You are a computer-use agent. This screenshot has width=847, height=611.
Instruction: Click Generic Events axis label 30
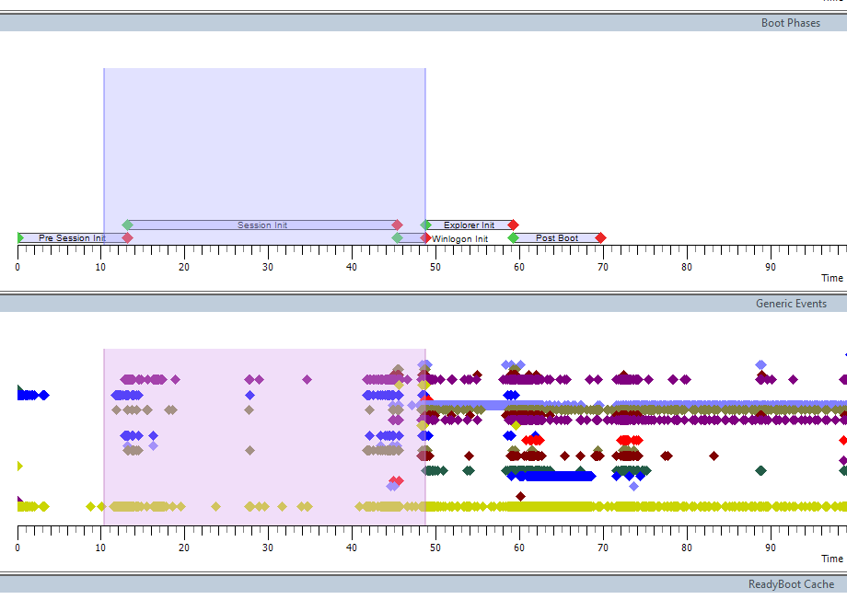[x=268, y=548]
